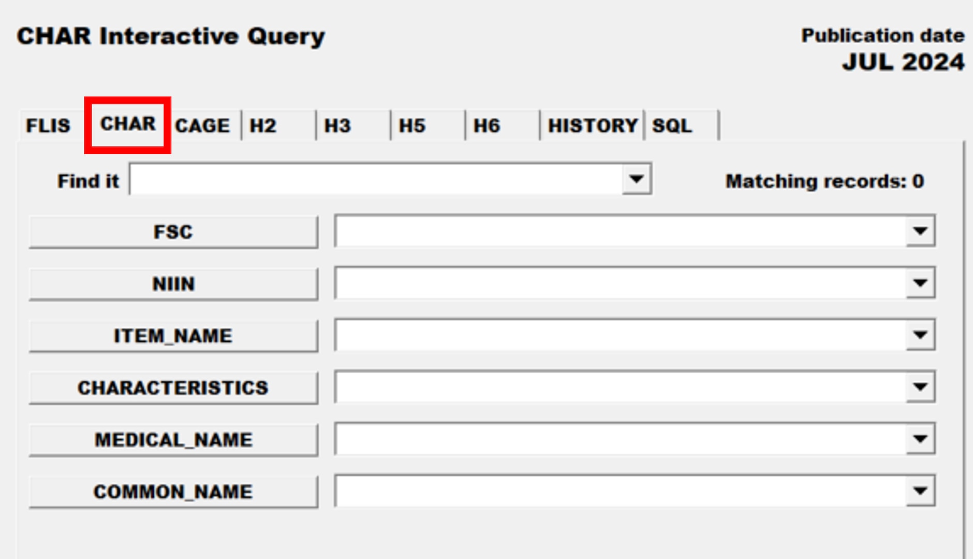Expand the FSC dropdown arrow
This screenshot has width=973, height=559.
pyautogui.click(x=920, y=231)
